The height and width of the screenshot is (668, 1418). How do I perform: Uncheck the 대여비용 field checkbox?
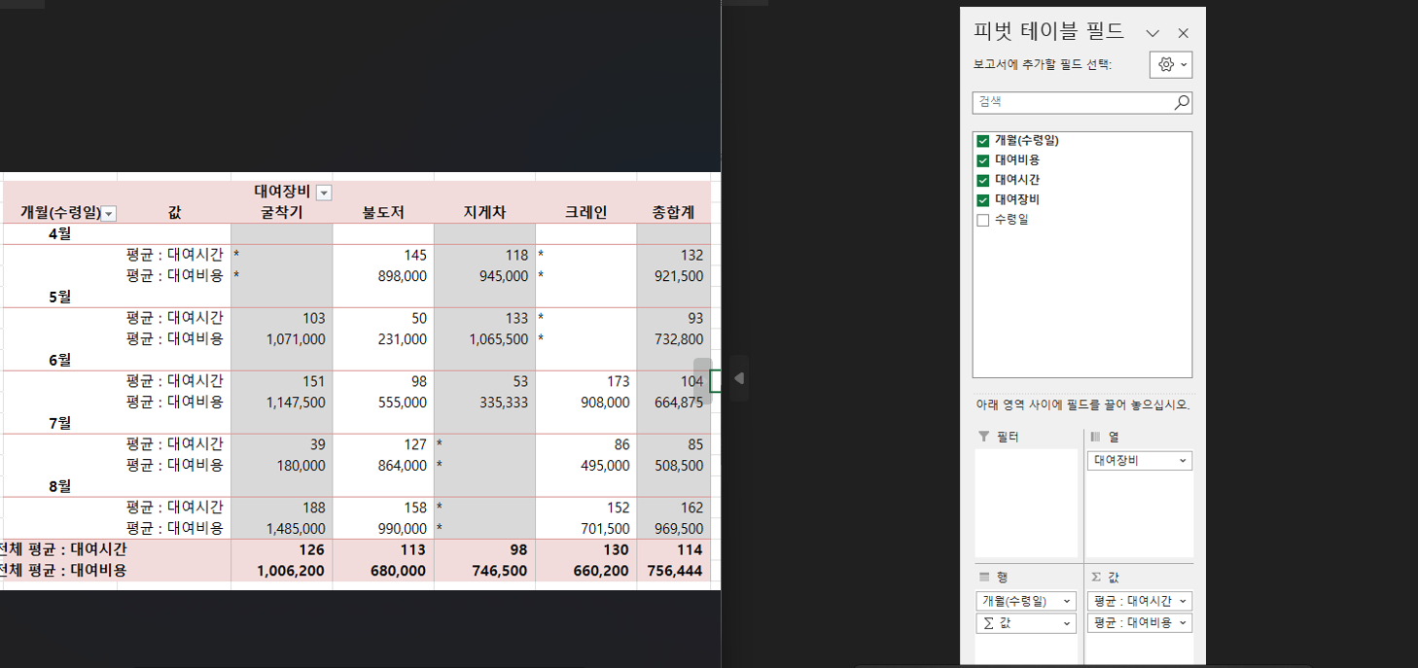coord(982,160)
